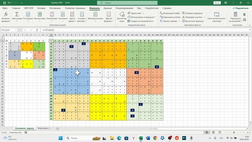Switch to the Главная (Home) tab
Image resolution: width=252 pixels, height=142 pixels.
click(16, 8)
